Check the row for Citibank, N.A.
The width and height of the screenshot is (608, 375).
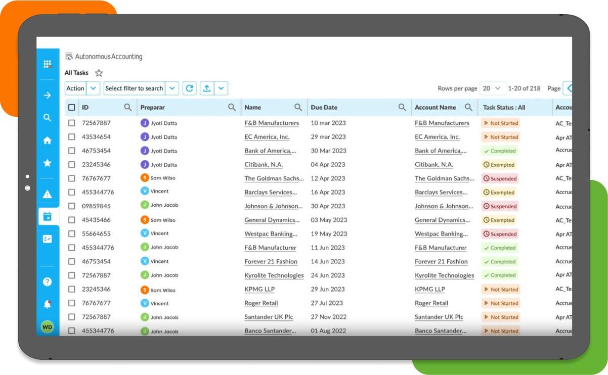[x=71, y=164]
